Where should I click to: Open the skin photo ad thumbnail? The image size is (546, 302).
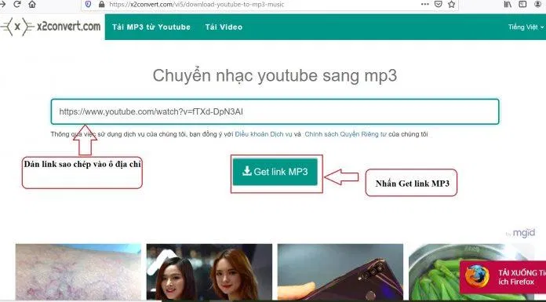pyautogui.click(x=78, y=271)
